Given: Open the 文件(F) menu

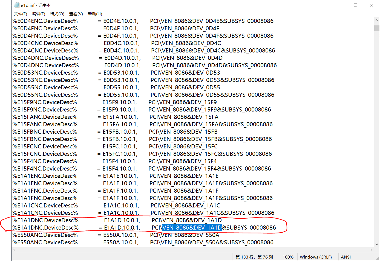Looking at the screenshot, I should tap(20, 14).
